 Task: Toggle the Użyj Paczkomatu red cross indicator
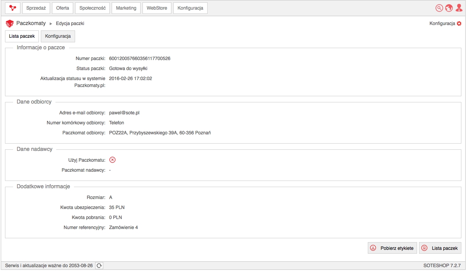click(112, 160)
